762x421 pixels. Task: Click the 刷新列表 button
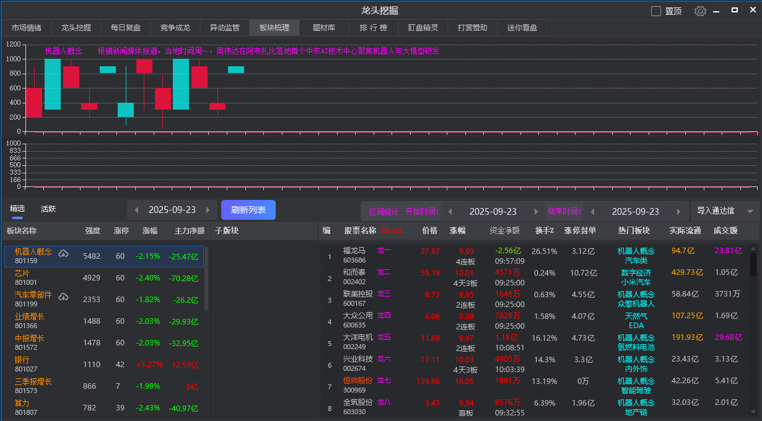[248, 210]
